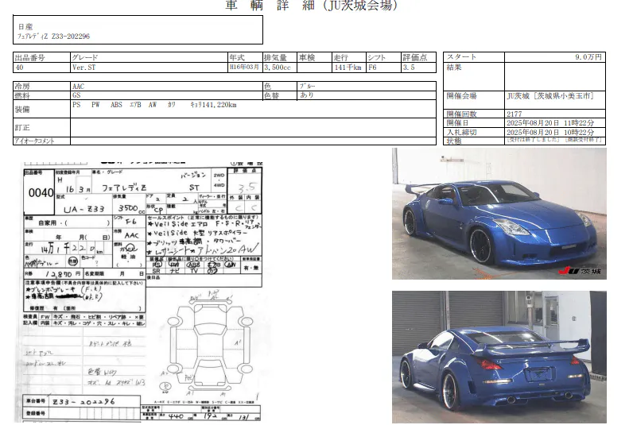Select start price 9.0万円
Image resolution: width=633 pixels, height=425 pixels.
coord(588,57)
